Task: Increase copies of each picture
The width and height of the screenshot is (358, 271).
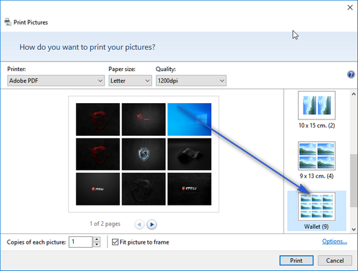Action: click(97, 240)
